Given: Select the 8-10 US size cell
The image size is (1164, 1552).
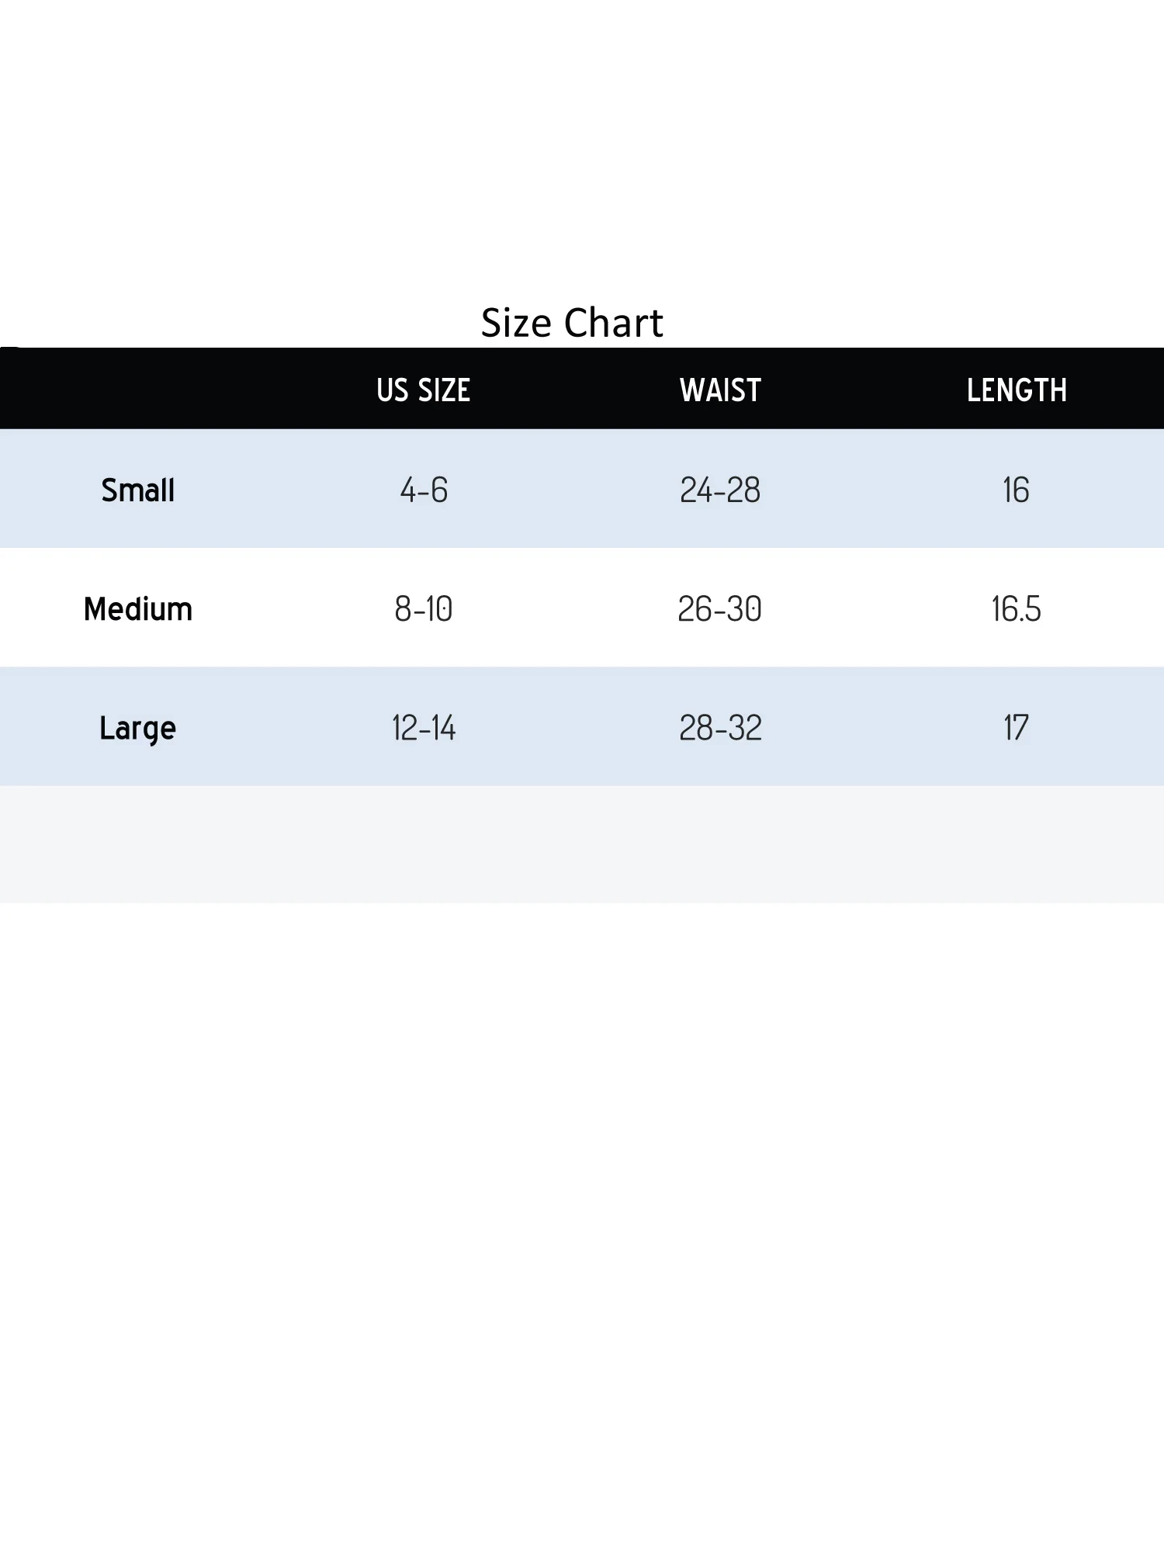Looking at the screenshot, I should pyautogui.click(x=424, y=609).
